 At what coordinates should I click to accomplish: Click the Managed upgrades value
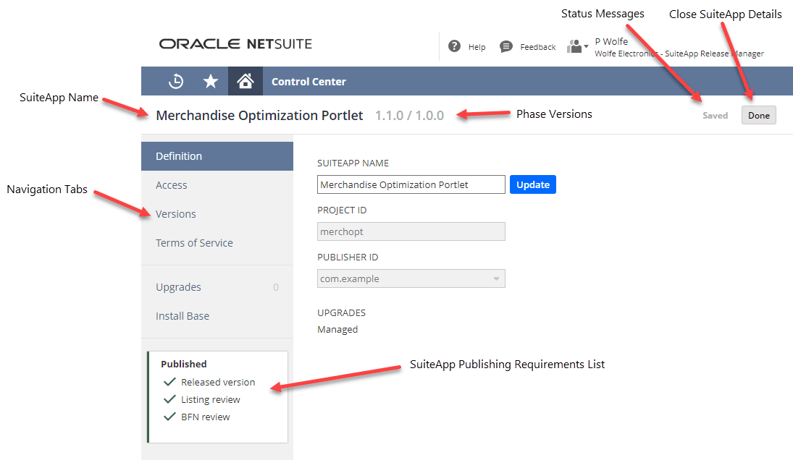(337, 329)
